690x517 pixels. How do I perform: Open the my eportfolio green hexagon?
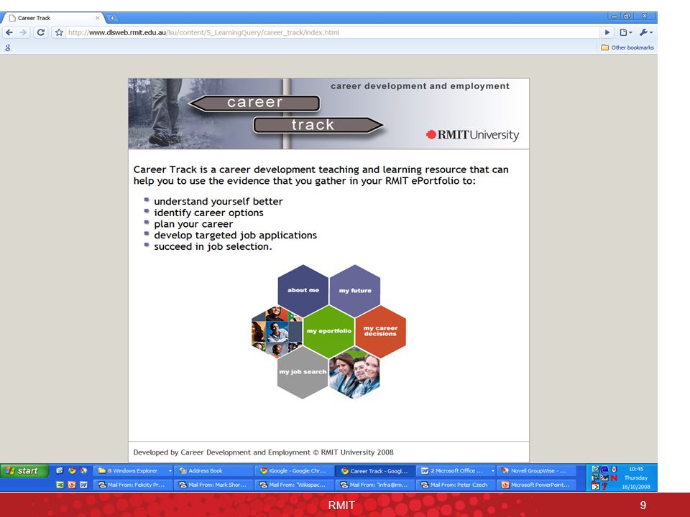pyautogui.click(x=328, y=330)
